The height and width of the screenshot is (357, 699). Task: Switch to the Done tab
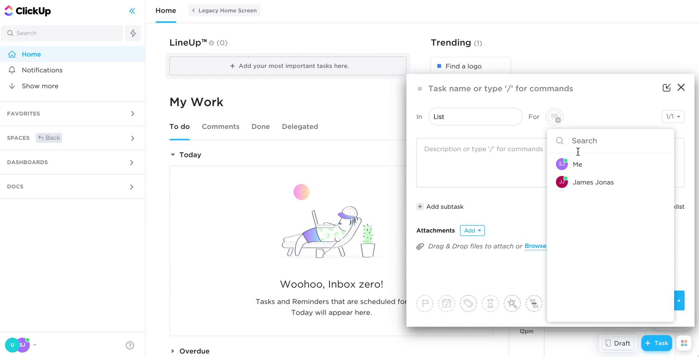tap(261, 127)
